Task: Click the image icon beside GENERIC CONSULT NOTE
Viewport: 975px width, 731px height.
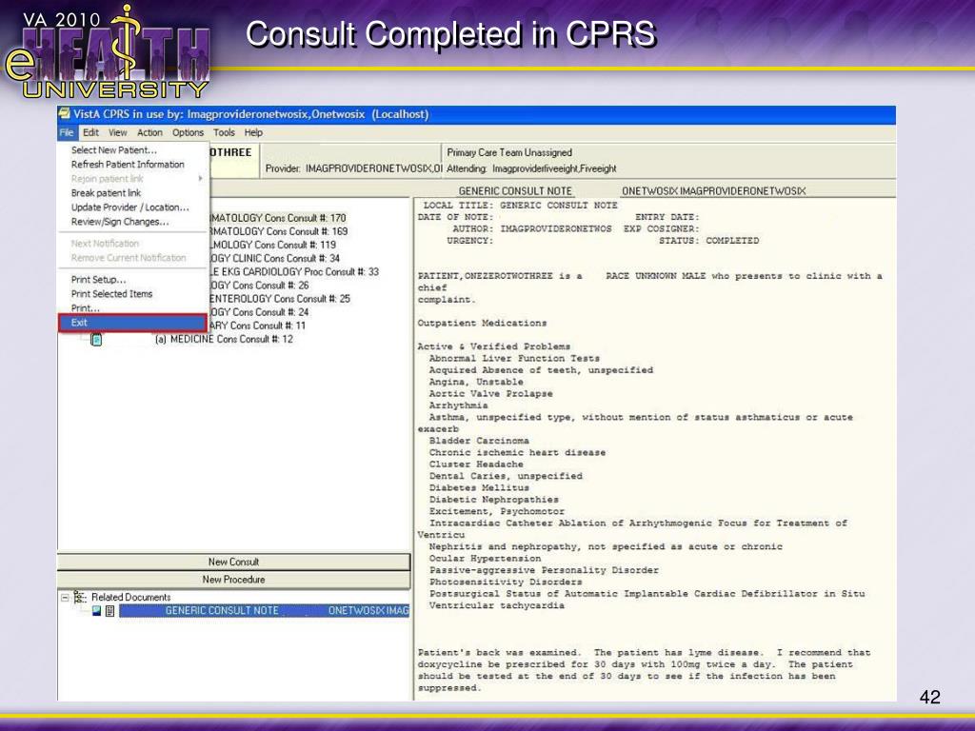Action: [96, 611]
